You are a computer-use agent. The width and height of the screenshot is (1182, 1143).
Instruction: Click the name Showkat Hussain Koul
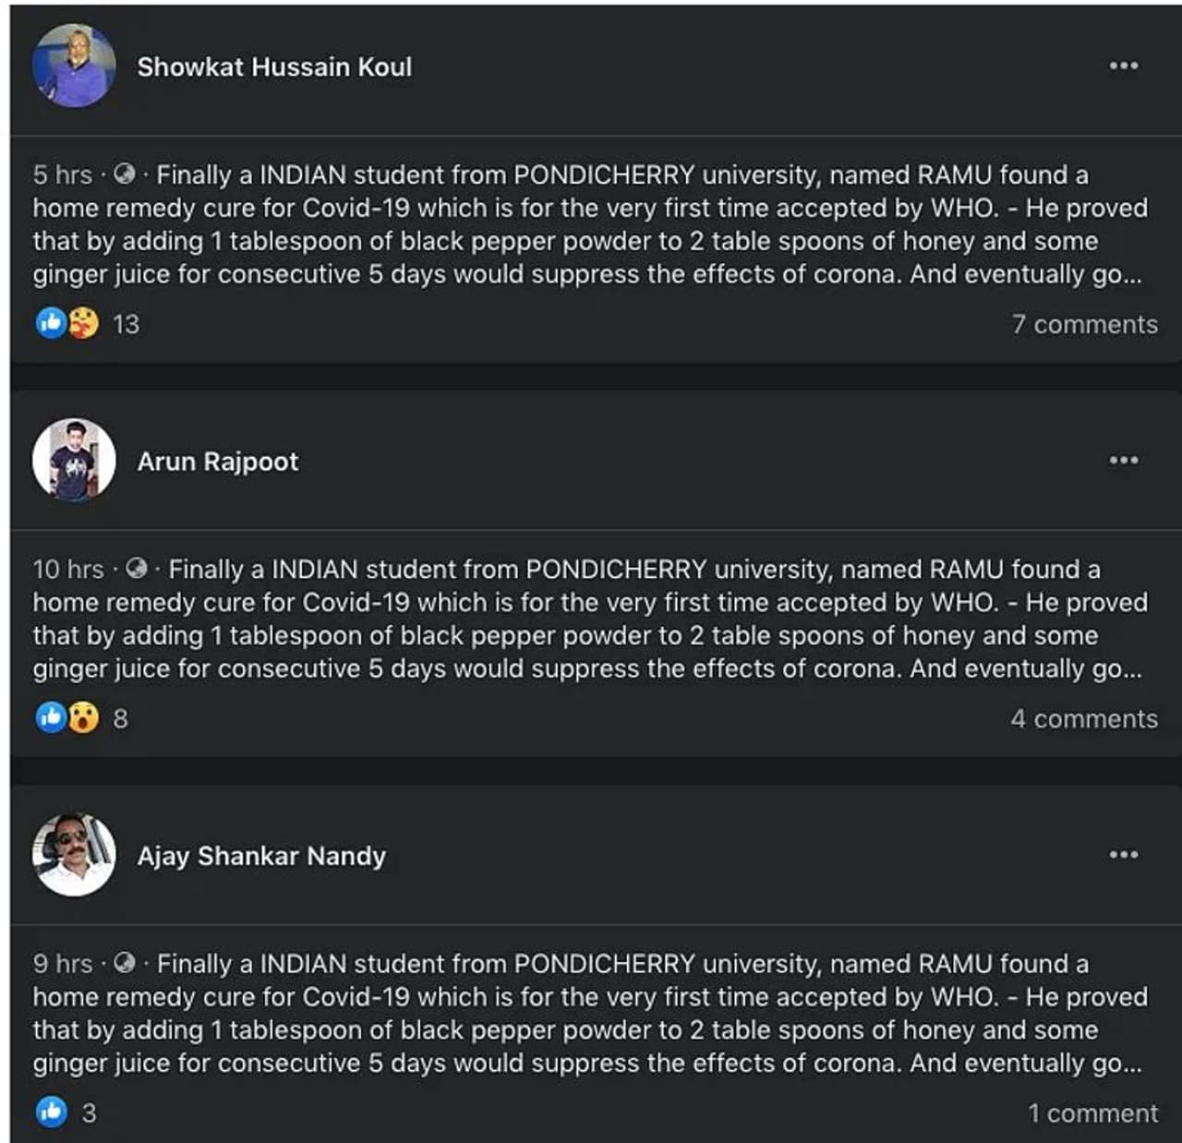coord(274,66)
